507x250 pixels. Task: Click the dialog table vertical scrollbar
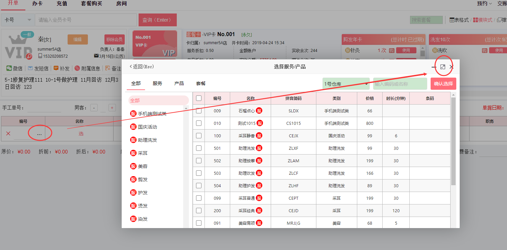pos(454,142)
